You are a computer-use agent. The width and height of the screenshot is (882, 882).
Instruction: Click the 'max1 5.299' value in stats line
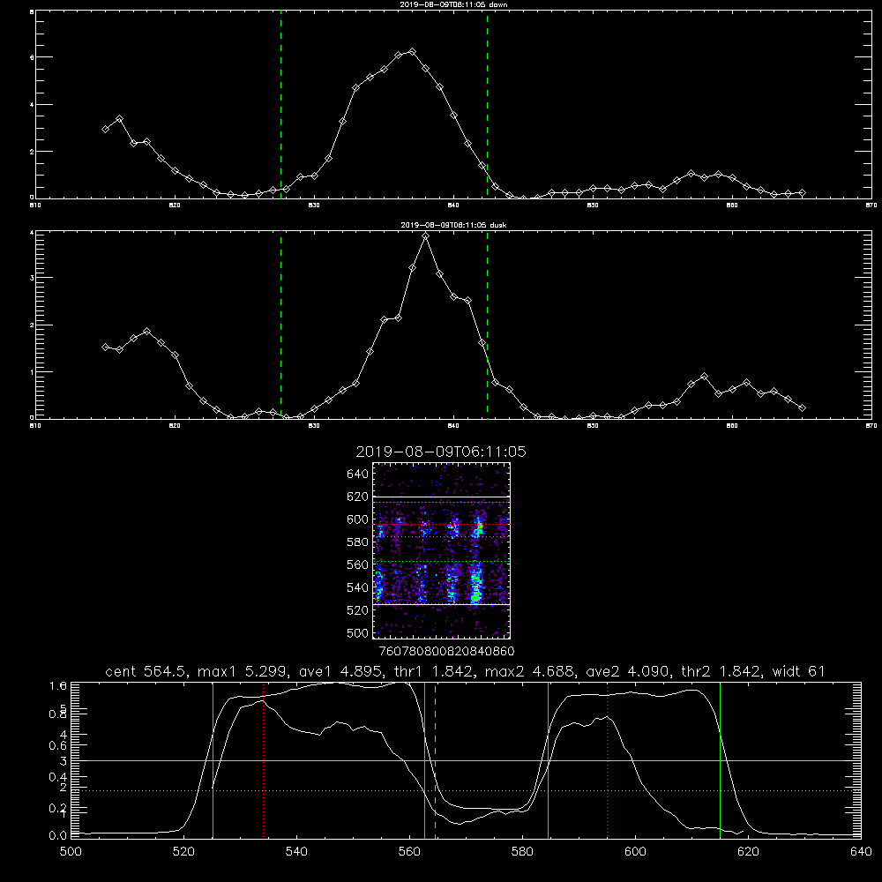240,671
